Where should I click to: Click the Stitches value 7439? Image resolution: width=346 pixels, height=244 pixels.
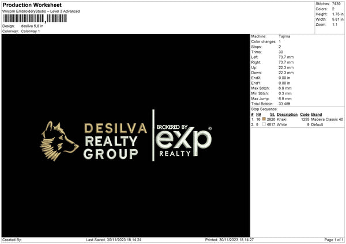(x=336, y=4)
